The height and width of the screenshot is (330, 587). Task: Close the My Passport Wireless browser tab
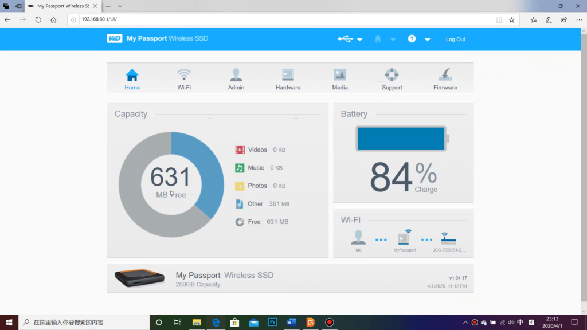pos(95,6)
